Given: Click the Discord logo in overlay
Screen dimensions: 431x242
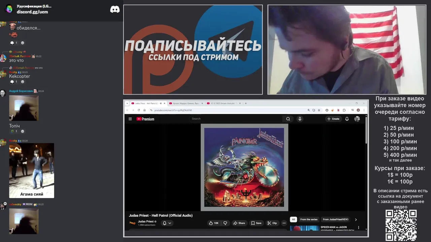Looking at the screenshot, I should tap(115, 9).
